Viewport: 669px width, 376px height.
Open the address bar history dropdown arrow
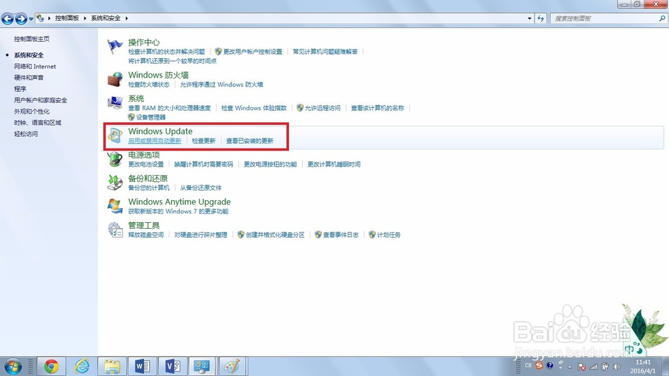[x=529, y=18]
